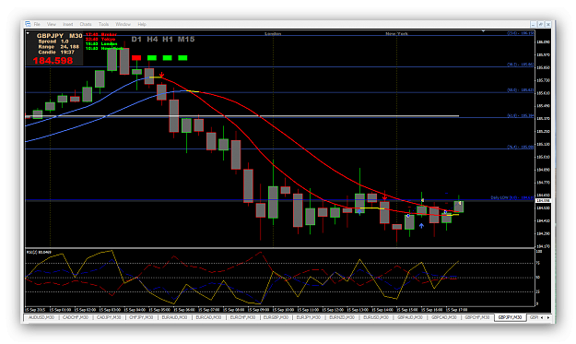
Task: Click the Candle 19:37 countdown line
Action: coord(56,53)
